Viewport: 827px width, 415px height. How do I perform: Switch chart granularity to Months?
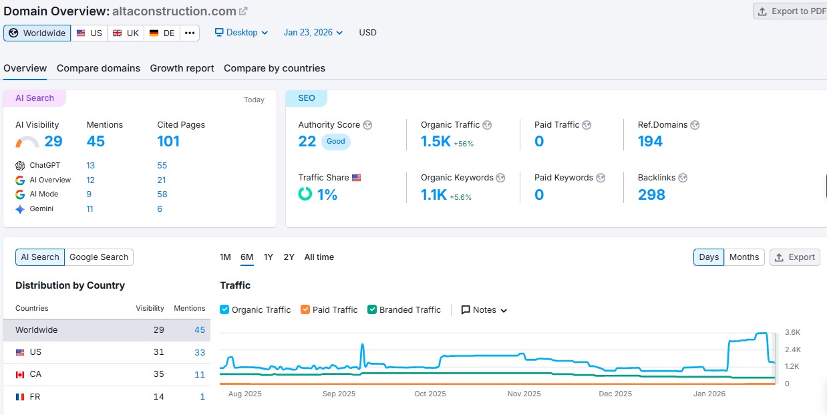[x=743, y=257]
